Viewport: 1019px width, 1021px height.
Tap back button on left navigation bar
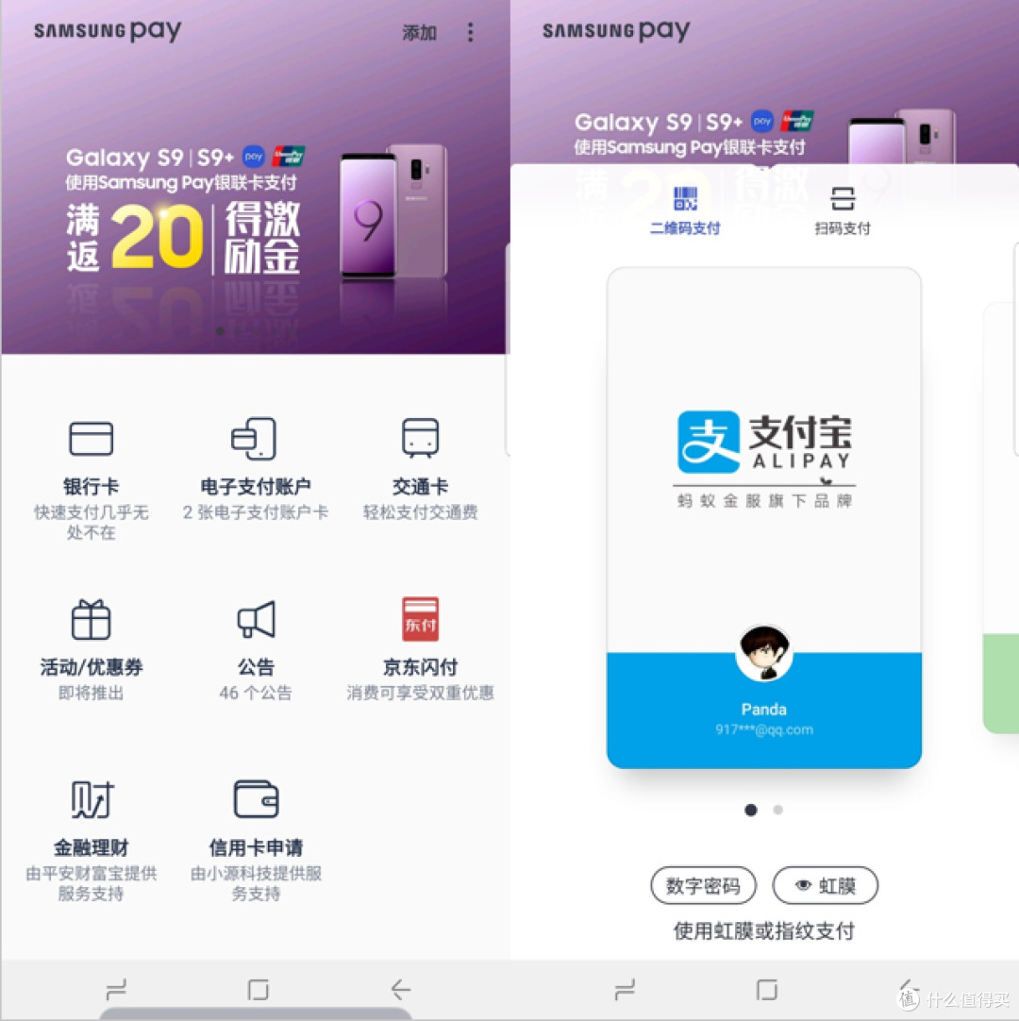pos(400,990)
